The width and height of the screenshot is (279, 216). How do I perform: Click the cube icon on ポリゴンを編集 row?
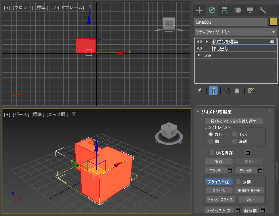[272, 42]
